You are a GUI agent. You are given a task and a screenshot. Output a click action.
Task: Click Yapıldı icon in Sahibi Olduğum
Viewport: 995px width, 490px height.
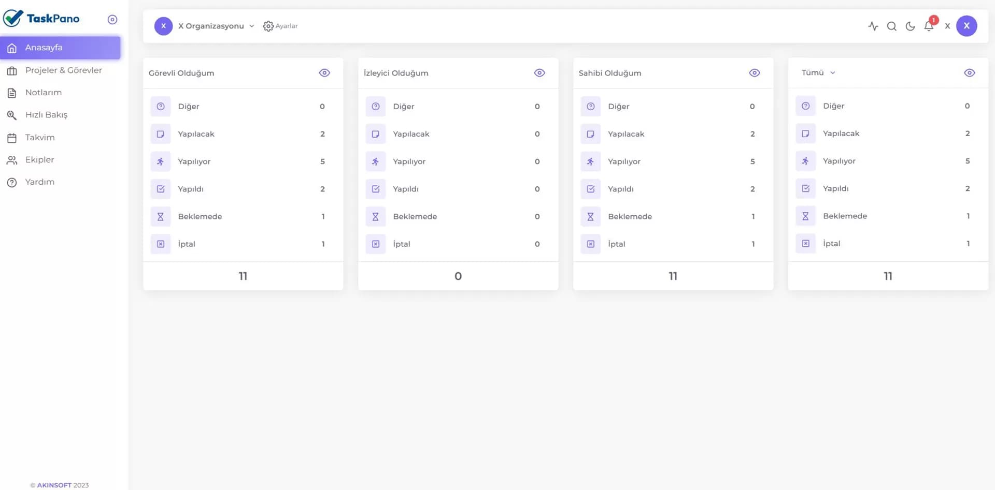(591, 189)
